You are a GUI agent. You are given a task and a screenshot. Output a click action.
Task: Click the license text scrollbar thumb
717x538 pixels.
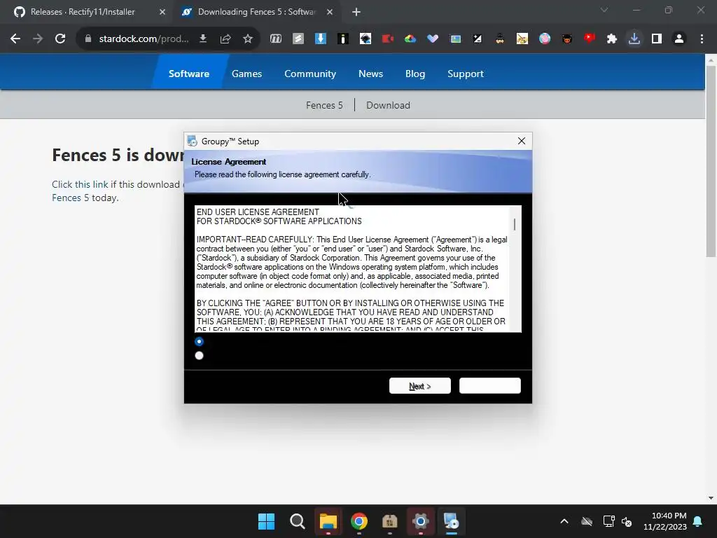point(515,224)
